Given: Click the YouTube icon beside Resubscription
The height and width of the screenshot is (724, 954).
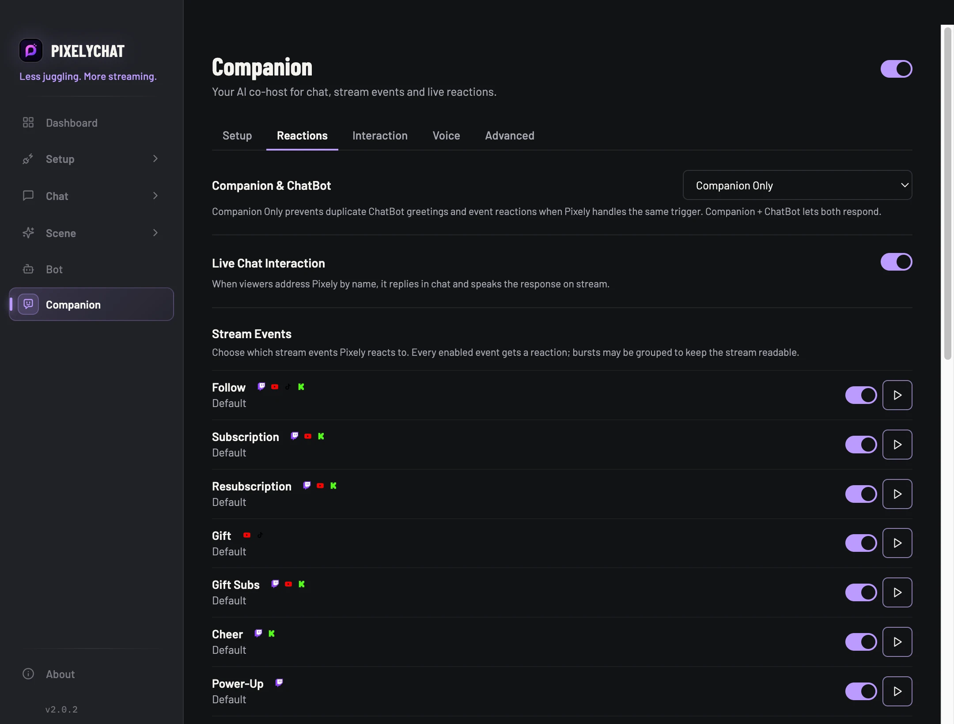Looking at the screenshot, I should point(320,486).
